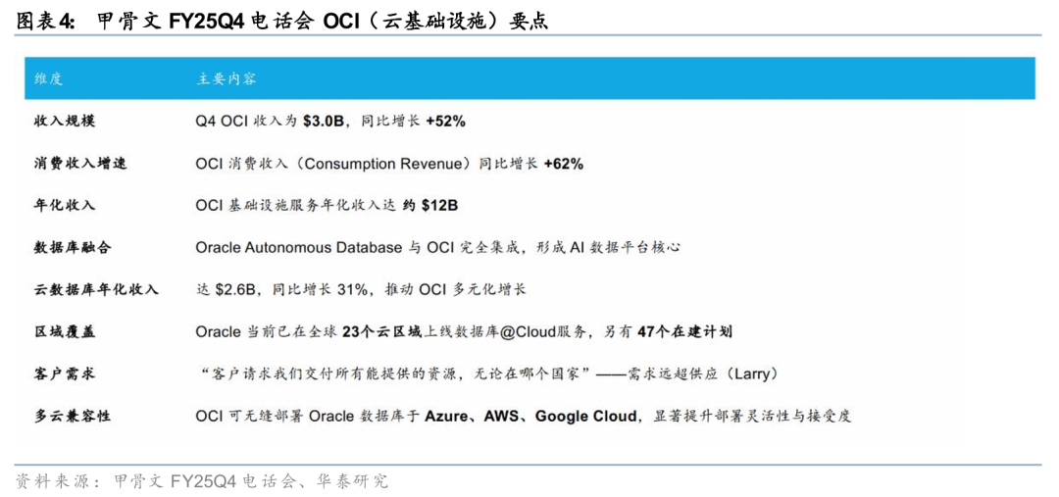The height and width of the screenshot is (497, 1059).
Task: Select the 维度 column header
Action: 48,78
